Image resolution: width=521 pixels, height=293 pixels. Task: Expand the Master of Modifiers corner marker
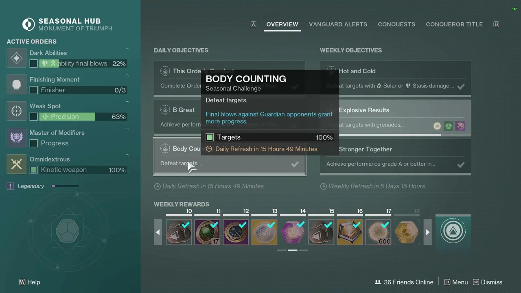(x=127, y=129)
